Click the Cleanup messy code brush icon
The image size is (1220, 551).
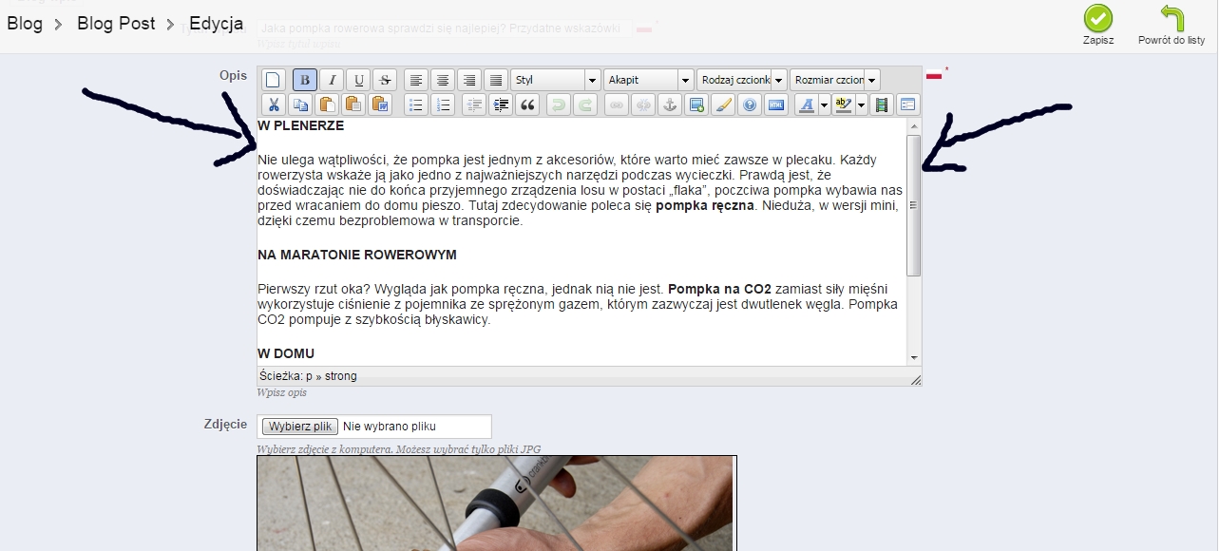tap(723, 104)
